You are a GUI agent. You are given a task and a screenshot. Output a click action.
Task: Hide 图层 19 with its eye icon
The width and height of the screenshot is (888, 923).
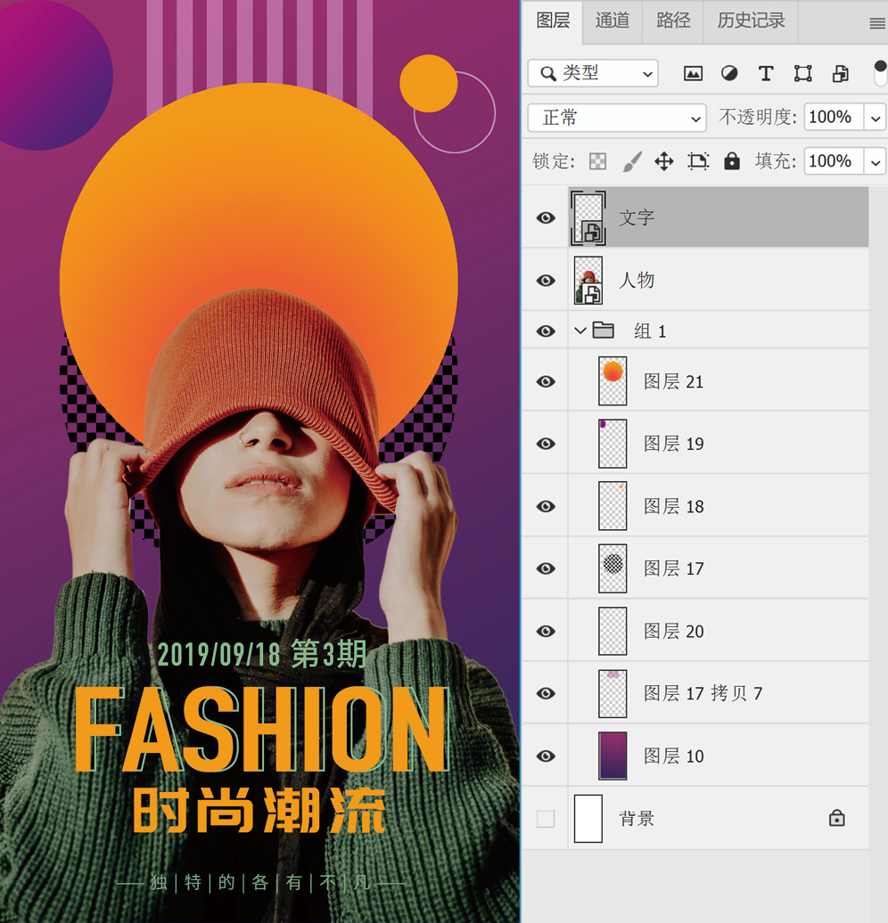click(546, 444)
